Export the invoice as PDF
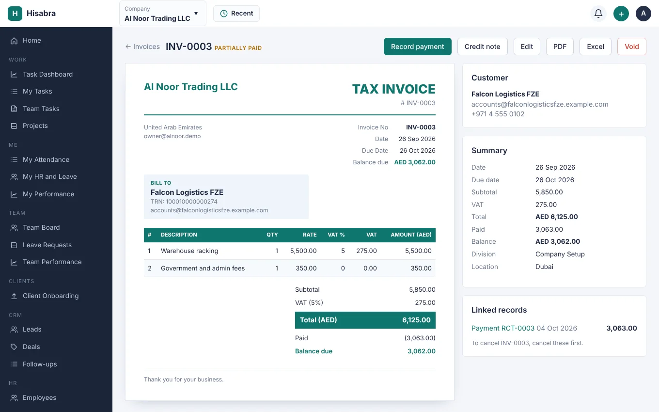 (x=560, y=47)
